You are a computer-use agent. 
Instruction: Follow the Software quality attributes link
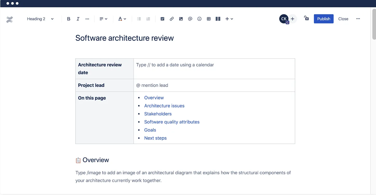(x=172, y=122)
